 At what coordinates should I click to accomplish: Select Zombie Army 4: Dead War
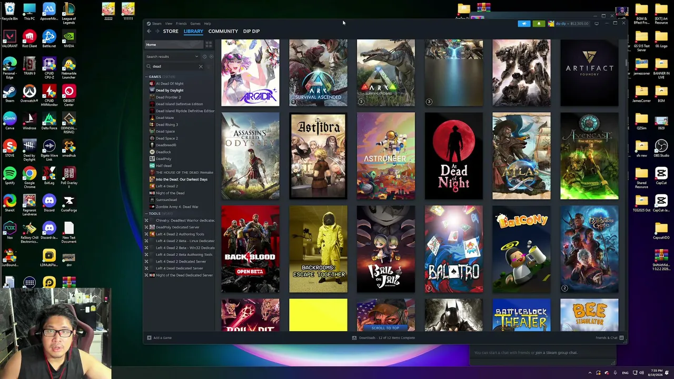tap(177, 207)
